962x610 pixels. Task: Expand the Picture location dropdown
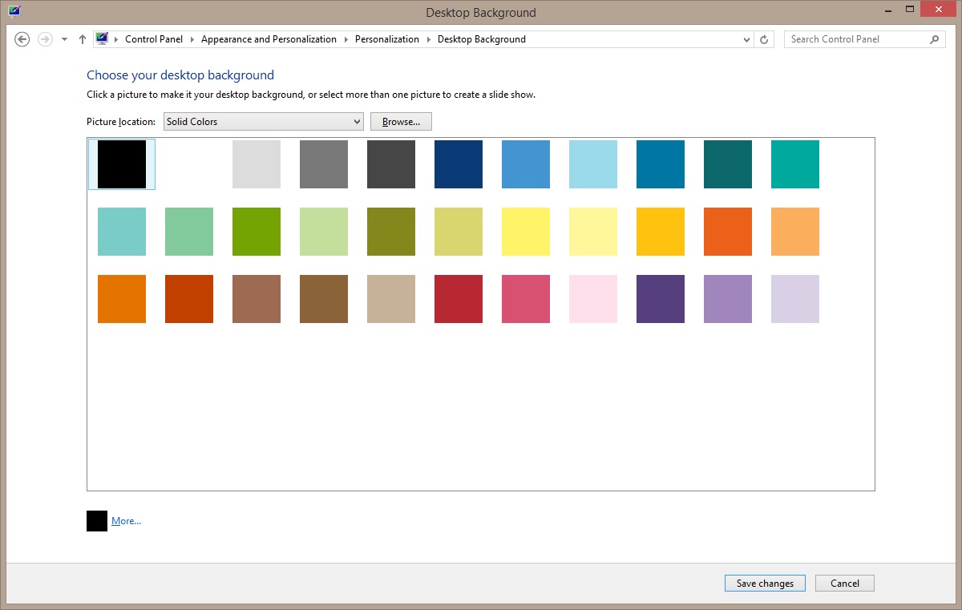(x=357, y=122)
